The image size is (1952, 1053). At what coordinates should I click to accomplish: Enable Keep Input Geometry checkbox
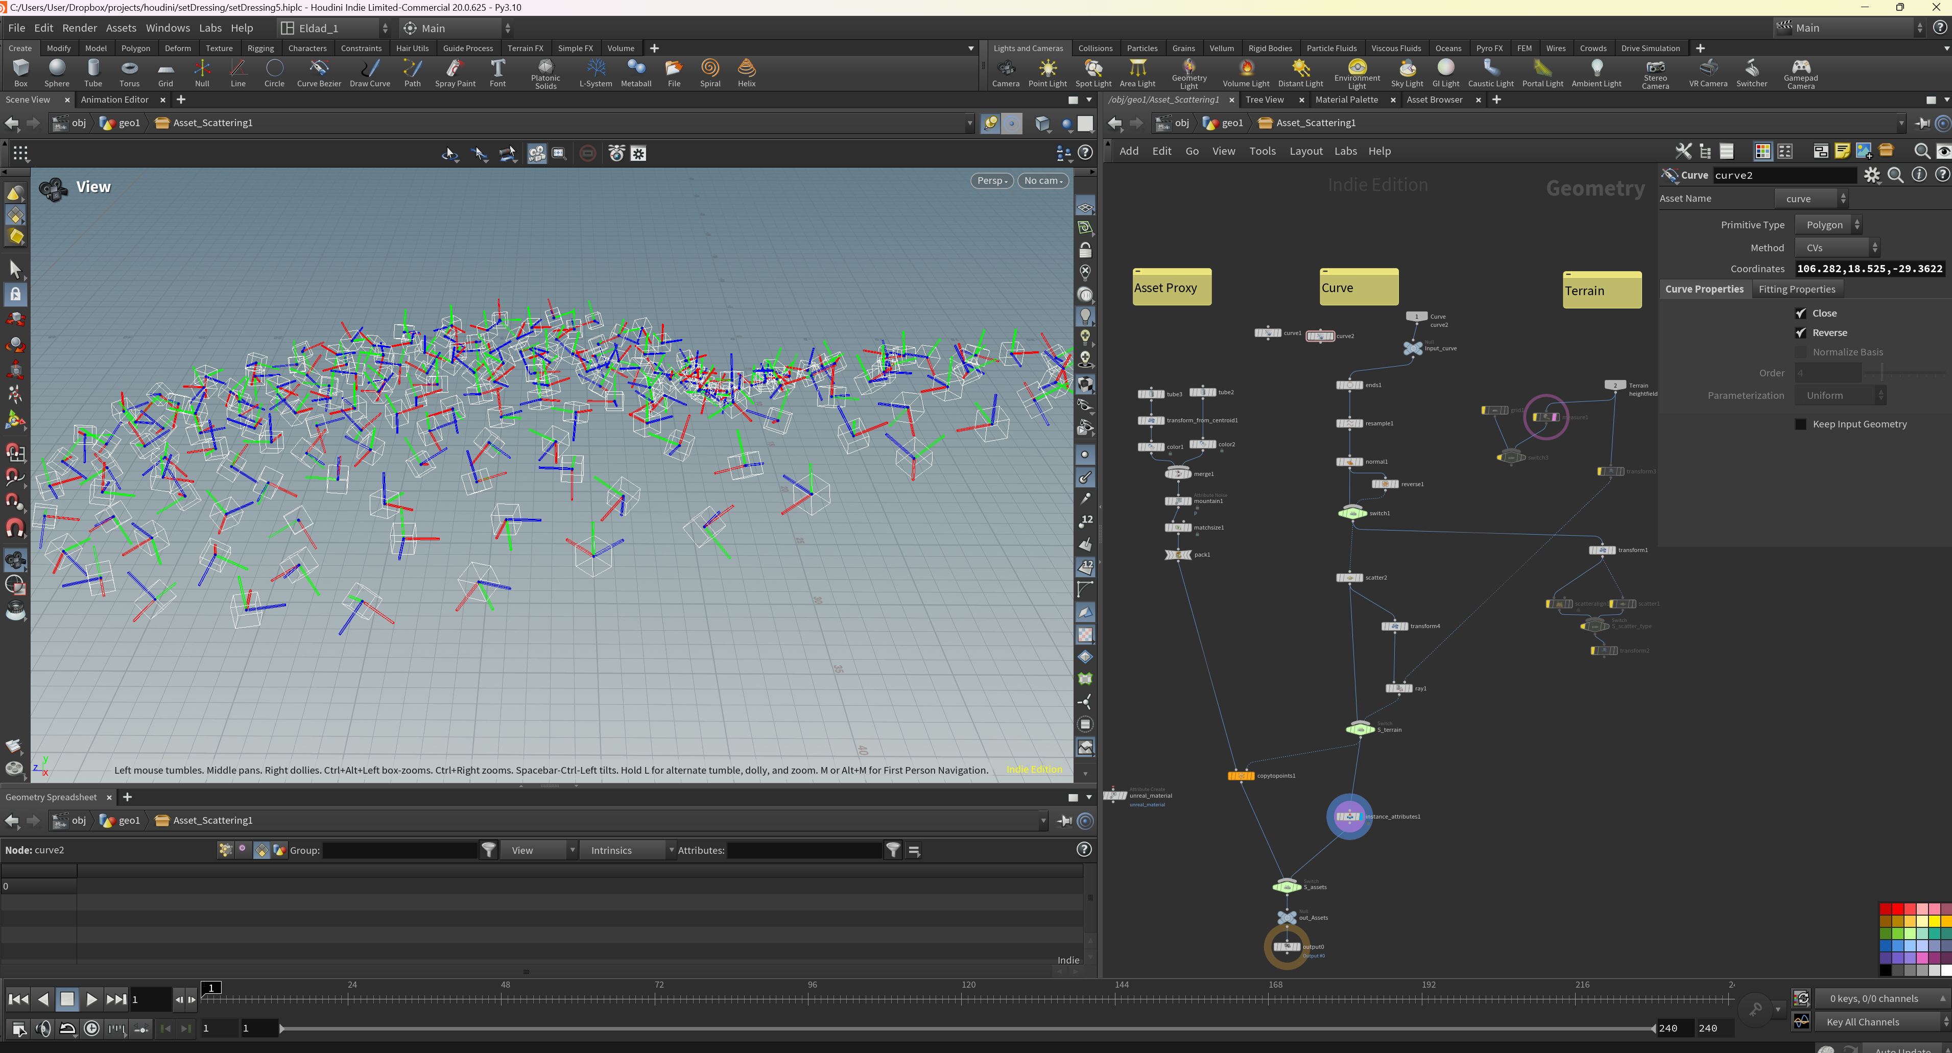pyautogui.click(x=1800, y=424)
